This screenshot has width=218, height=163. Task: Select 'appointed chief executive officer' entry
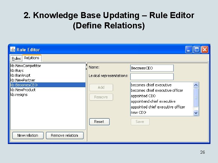coord(162,107)
